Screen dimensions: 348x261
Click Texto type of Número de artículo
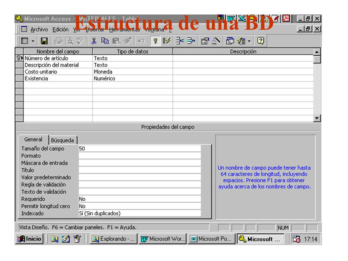point(133,58)
